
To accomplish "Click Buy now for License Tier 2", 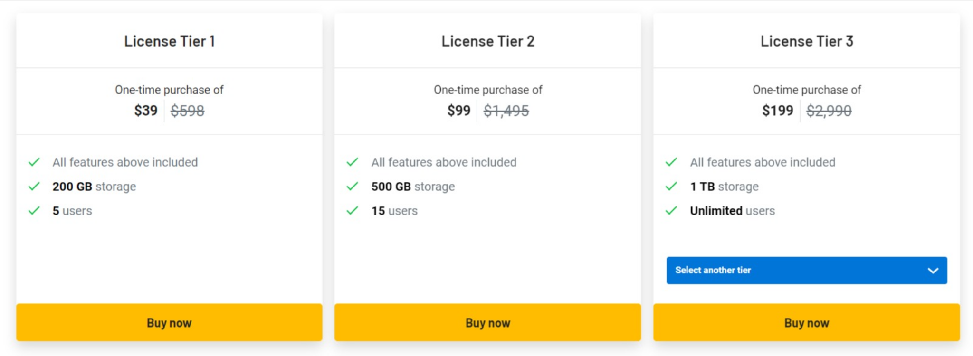I will tap(488, 322).
